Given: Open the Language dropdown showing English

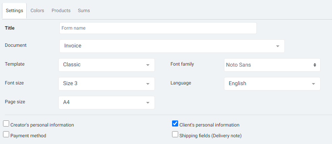Looking at the screenshot, I should [272, 84].
